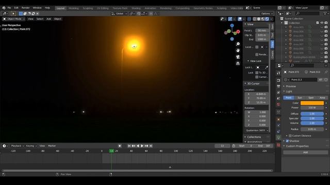Toggle auto keying record button

[120, 146]
